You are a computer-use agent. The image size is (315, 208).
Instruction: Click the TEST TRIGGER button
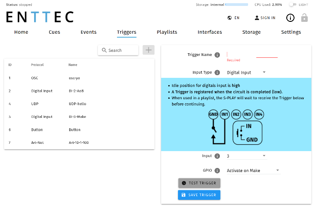pyautogui.click(x=199, y=183)
